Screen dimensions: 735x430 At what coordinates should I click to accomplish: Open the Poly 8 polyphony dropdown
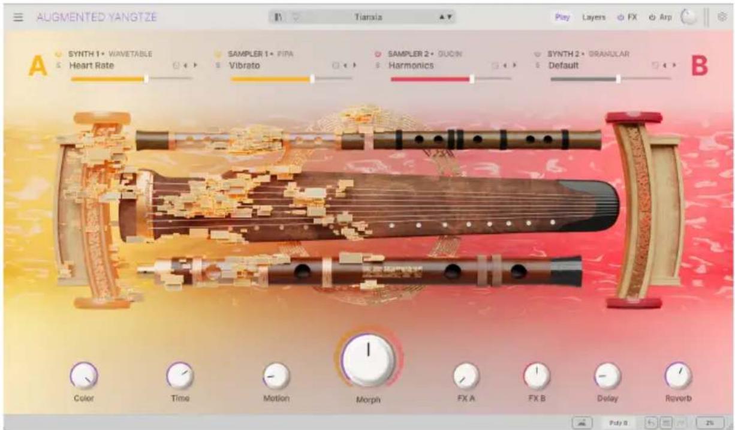[617, 422]
